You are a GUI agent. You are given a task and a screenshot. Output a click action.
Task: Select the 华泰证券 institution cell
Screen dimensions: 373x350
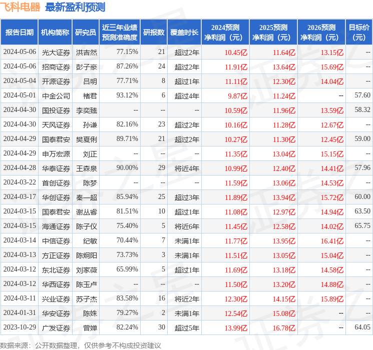(56, 168)
